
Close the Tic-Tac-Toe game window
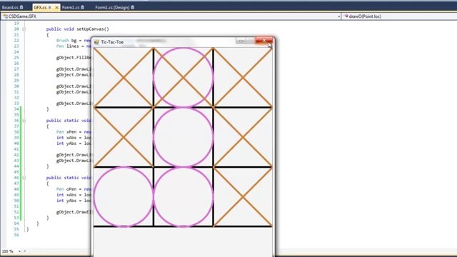264,41
